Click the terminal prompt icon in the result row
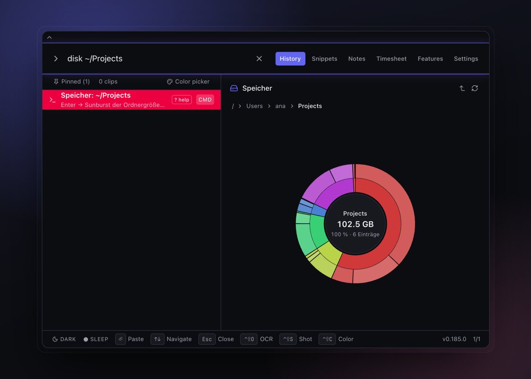Image resolution: width=531 pixels, height=379 pixels. (53, 100)
